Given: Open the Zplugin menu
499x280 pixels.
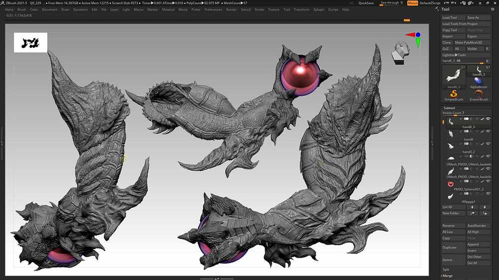Looking at the screenshot, I should tap(318, 9).
